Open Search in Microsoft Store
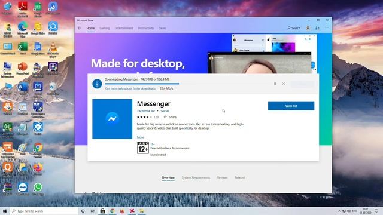Image resolution: width=383 pixels, height=215 pixels. [x=294, y=28]
